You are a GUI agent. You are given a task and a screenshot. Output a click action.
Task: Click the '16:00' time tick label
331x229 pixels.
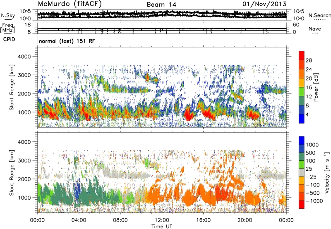[203, 220]
